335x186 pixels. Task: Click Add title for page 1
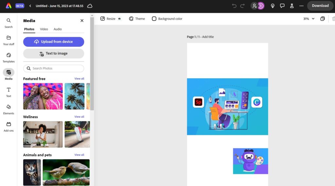[208, 37]
